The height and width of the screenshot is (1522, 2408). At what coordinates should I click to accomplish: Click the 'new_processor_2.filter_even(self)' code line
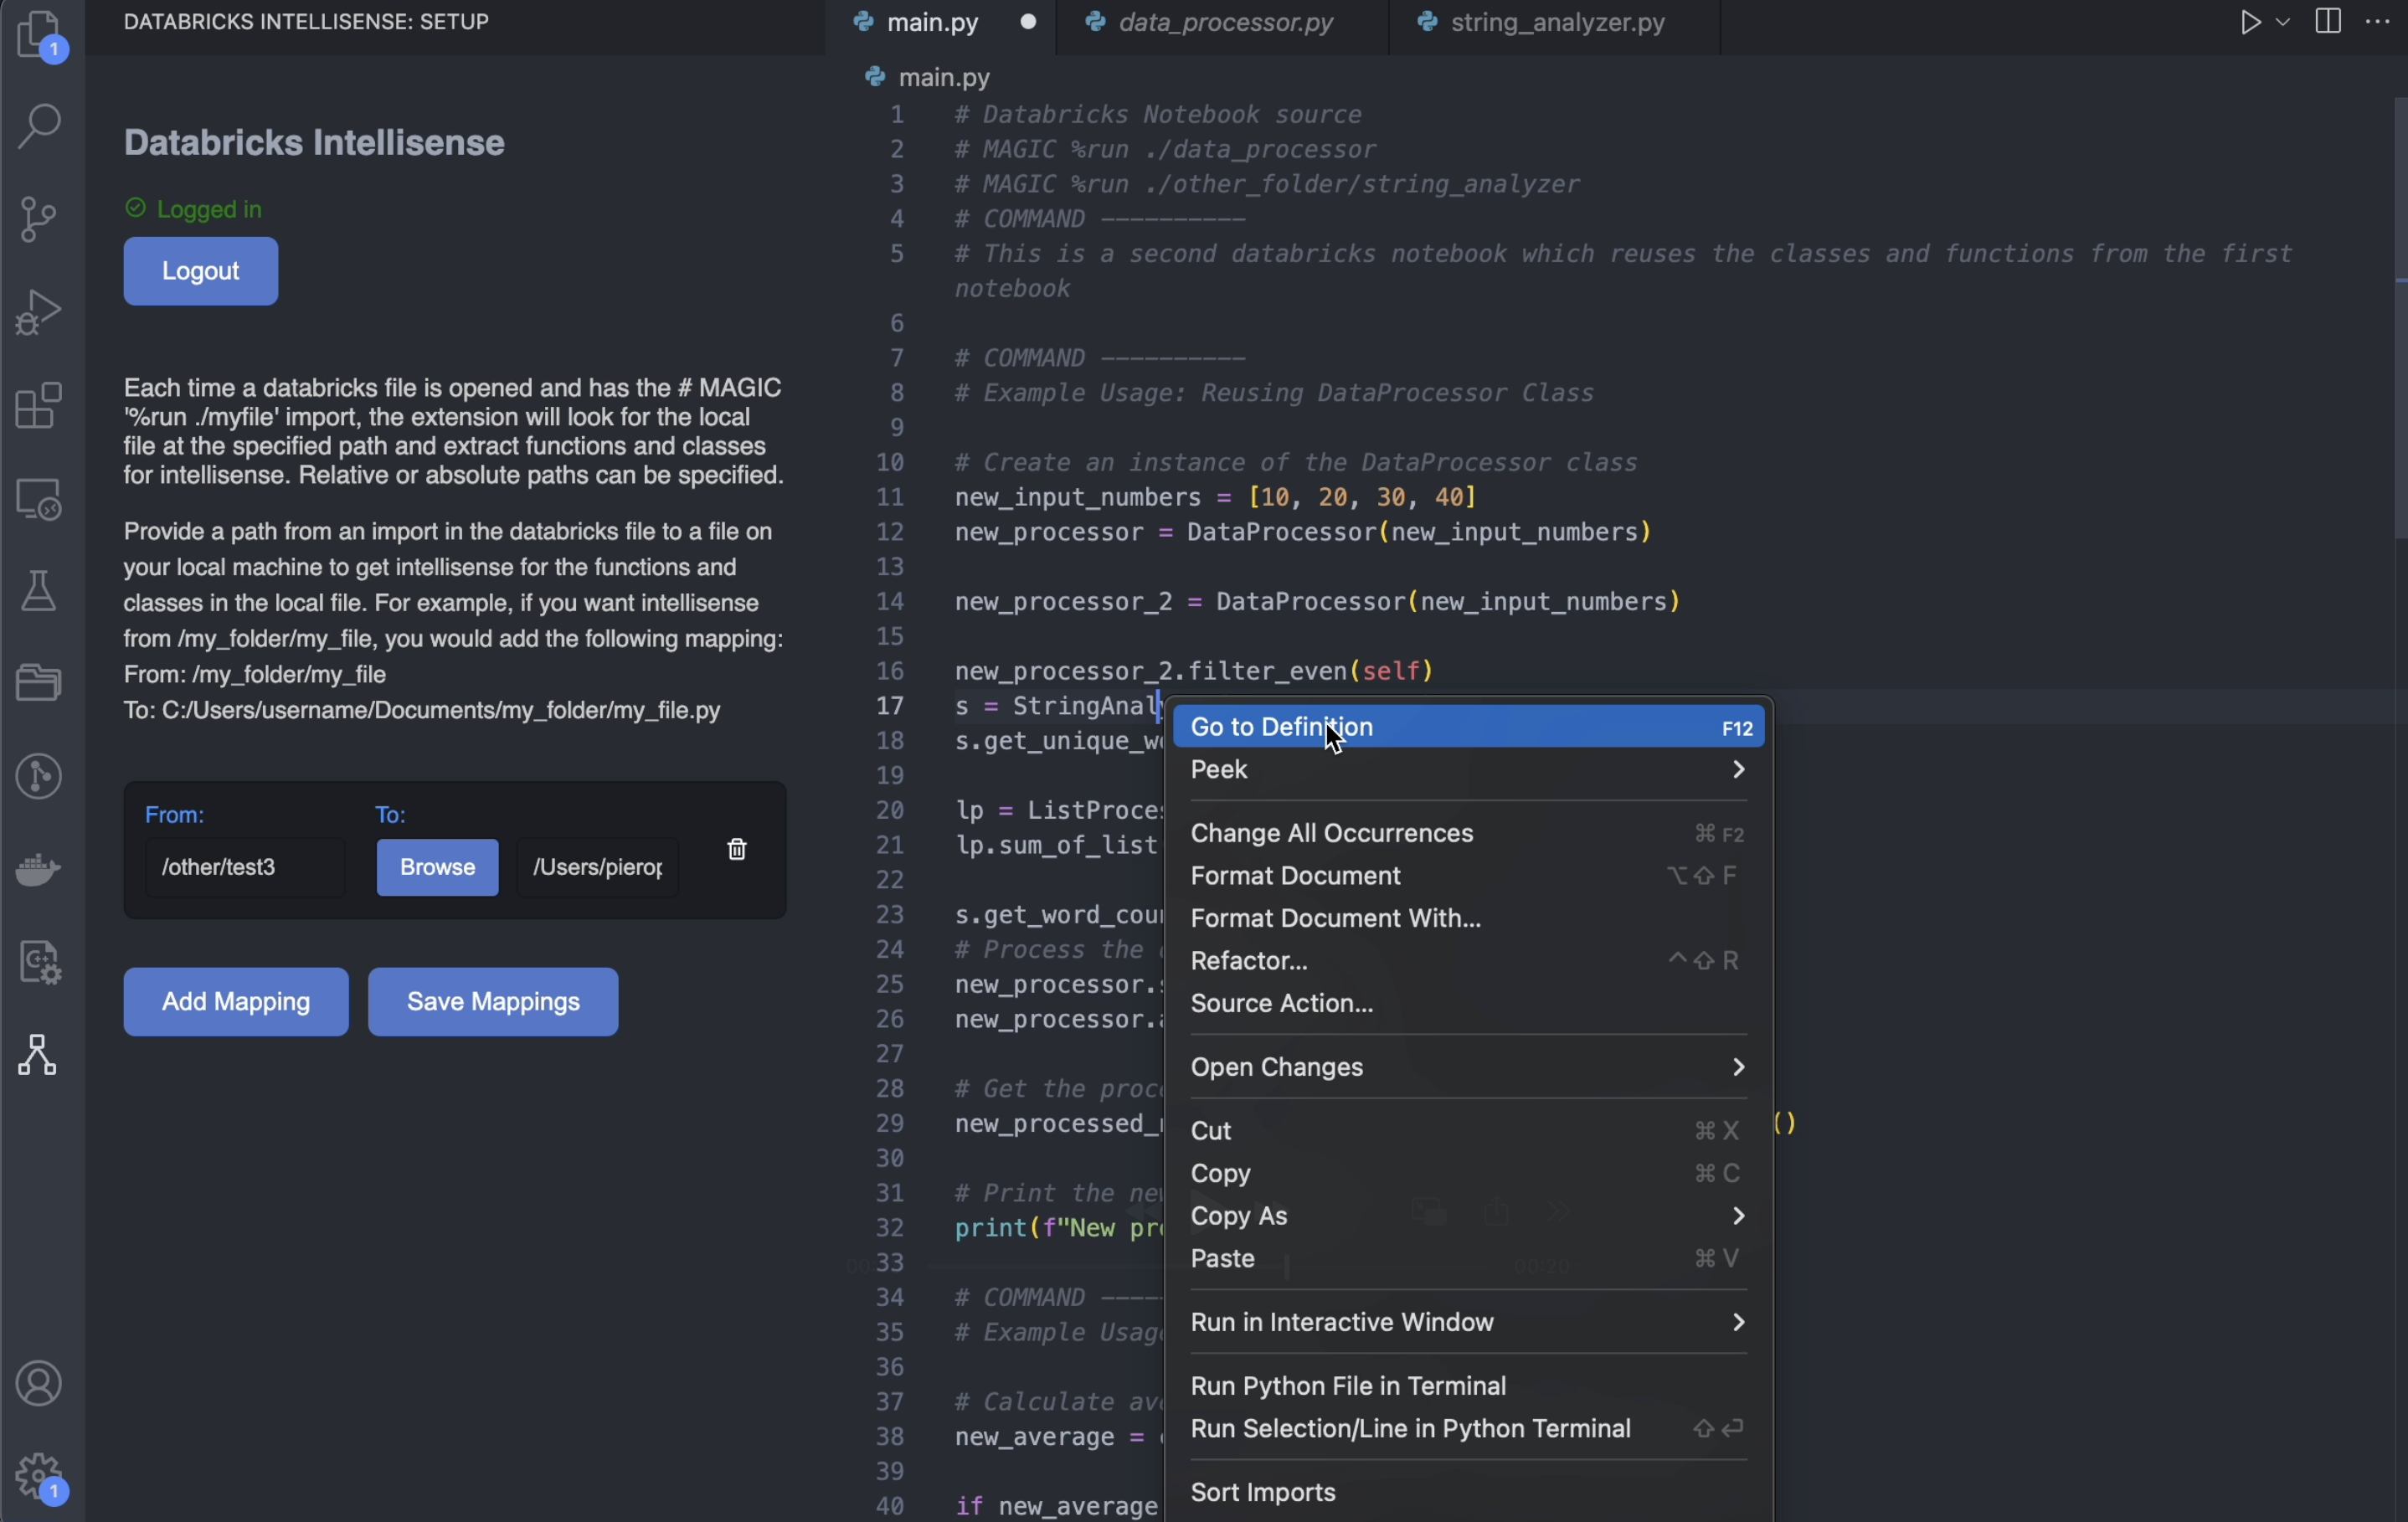[1194, 671]
